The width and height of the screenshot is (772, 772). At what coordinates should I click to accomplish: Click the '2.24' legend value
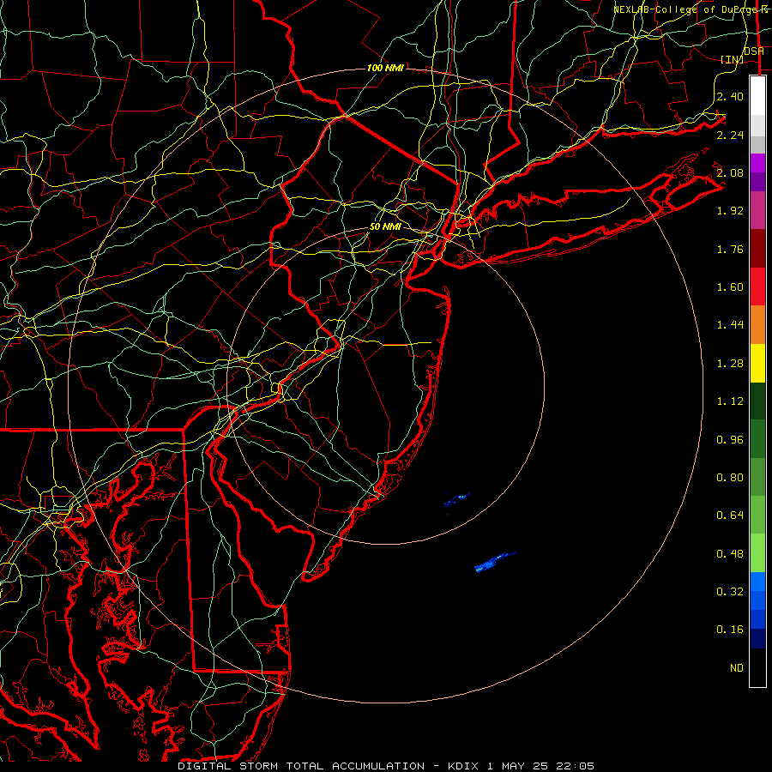(x=730, y=135)
